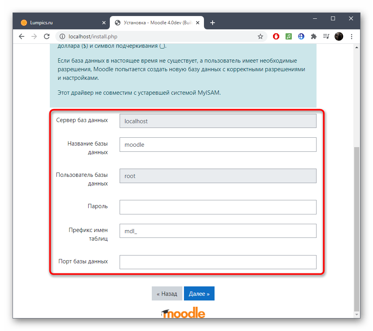This screenshot has height=331, width=373.
Task: Click the Название базы данных field
Action: click(218, 144)
